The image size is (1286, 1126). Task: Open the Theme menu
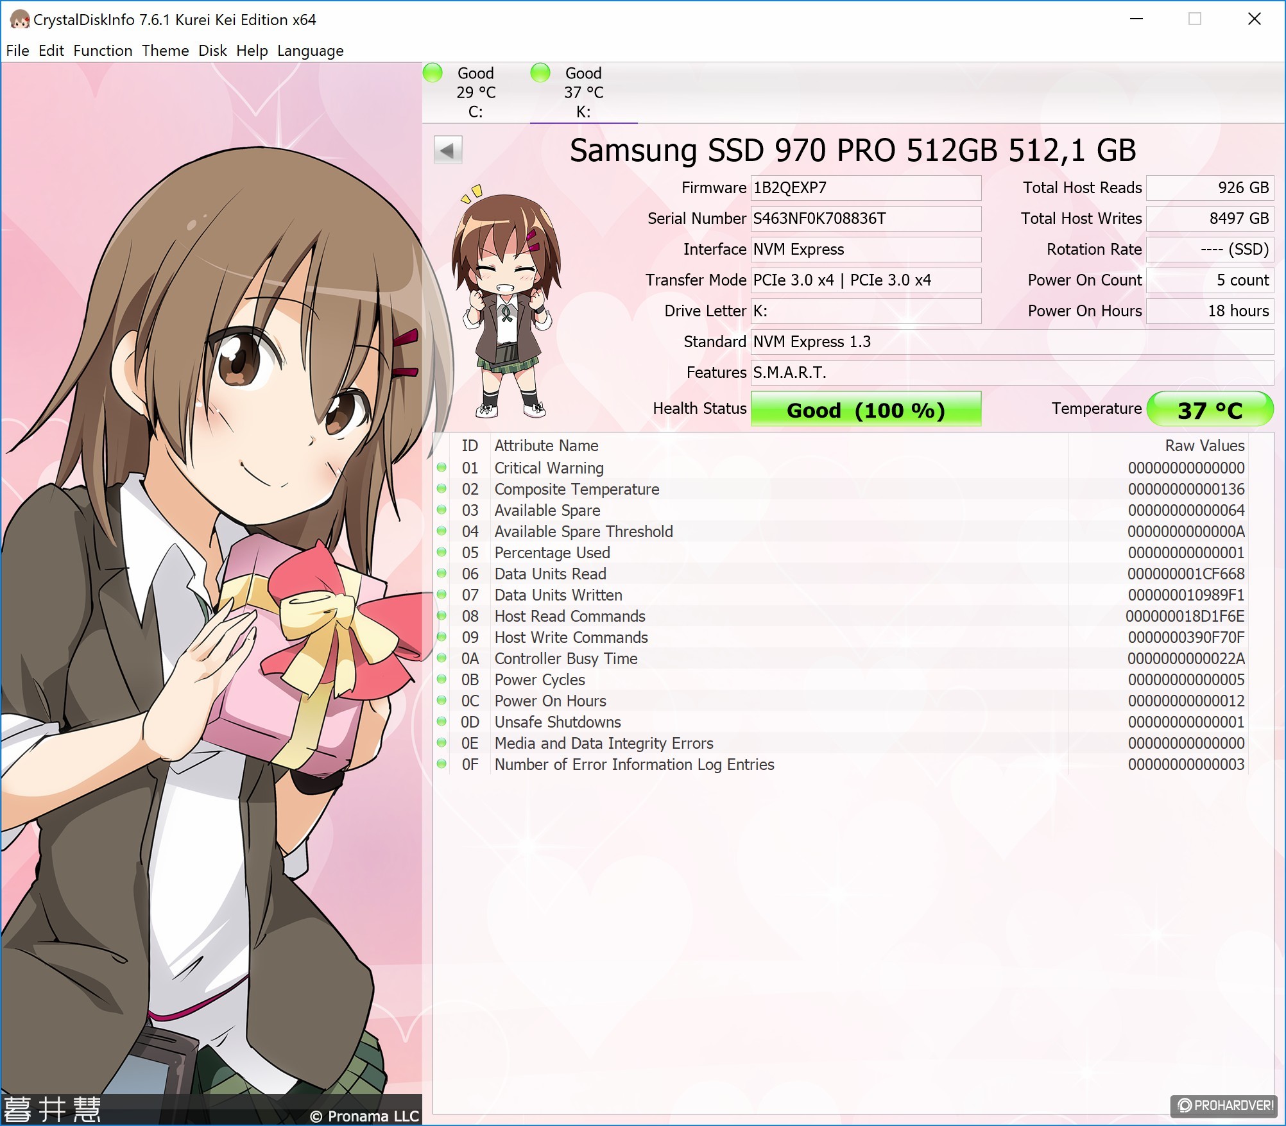pos(165,51)
